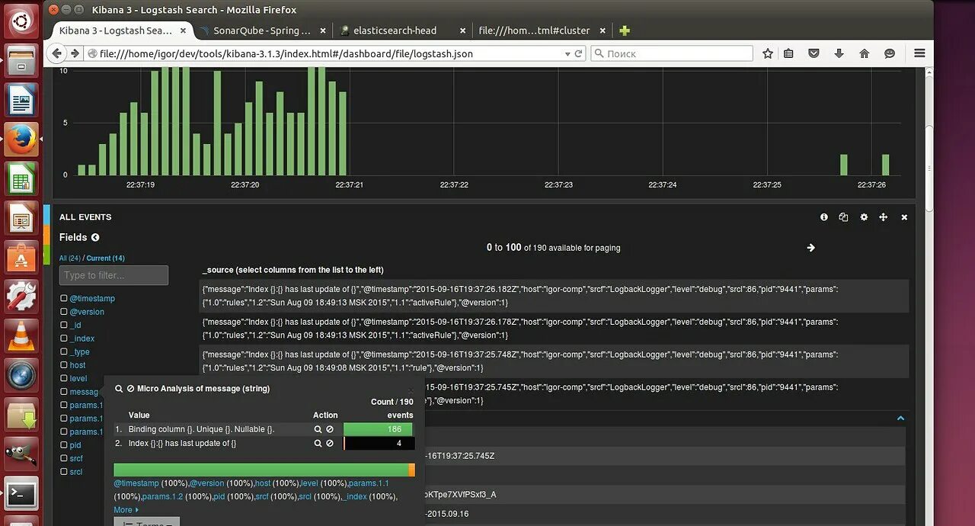
Task: Toggle @version field checkbox
Action: tap(64, 312)
